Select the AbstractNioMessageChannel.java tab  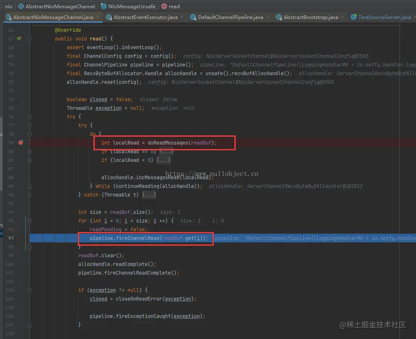click(x=53, y=17)
